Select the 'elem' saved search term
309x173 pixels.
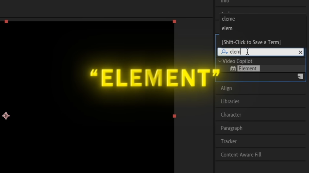[x=227, y=28]
